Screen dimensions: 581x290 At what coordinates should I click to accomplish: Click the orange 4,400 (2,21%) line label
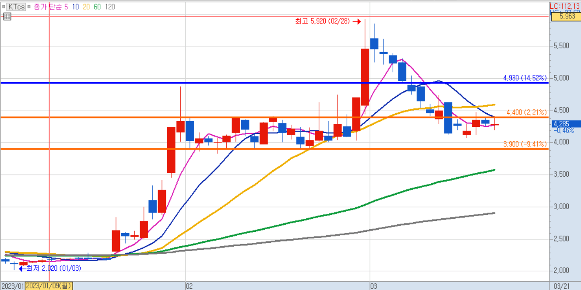click(x=527, y=112)
